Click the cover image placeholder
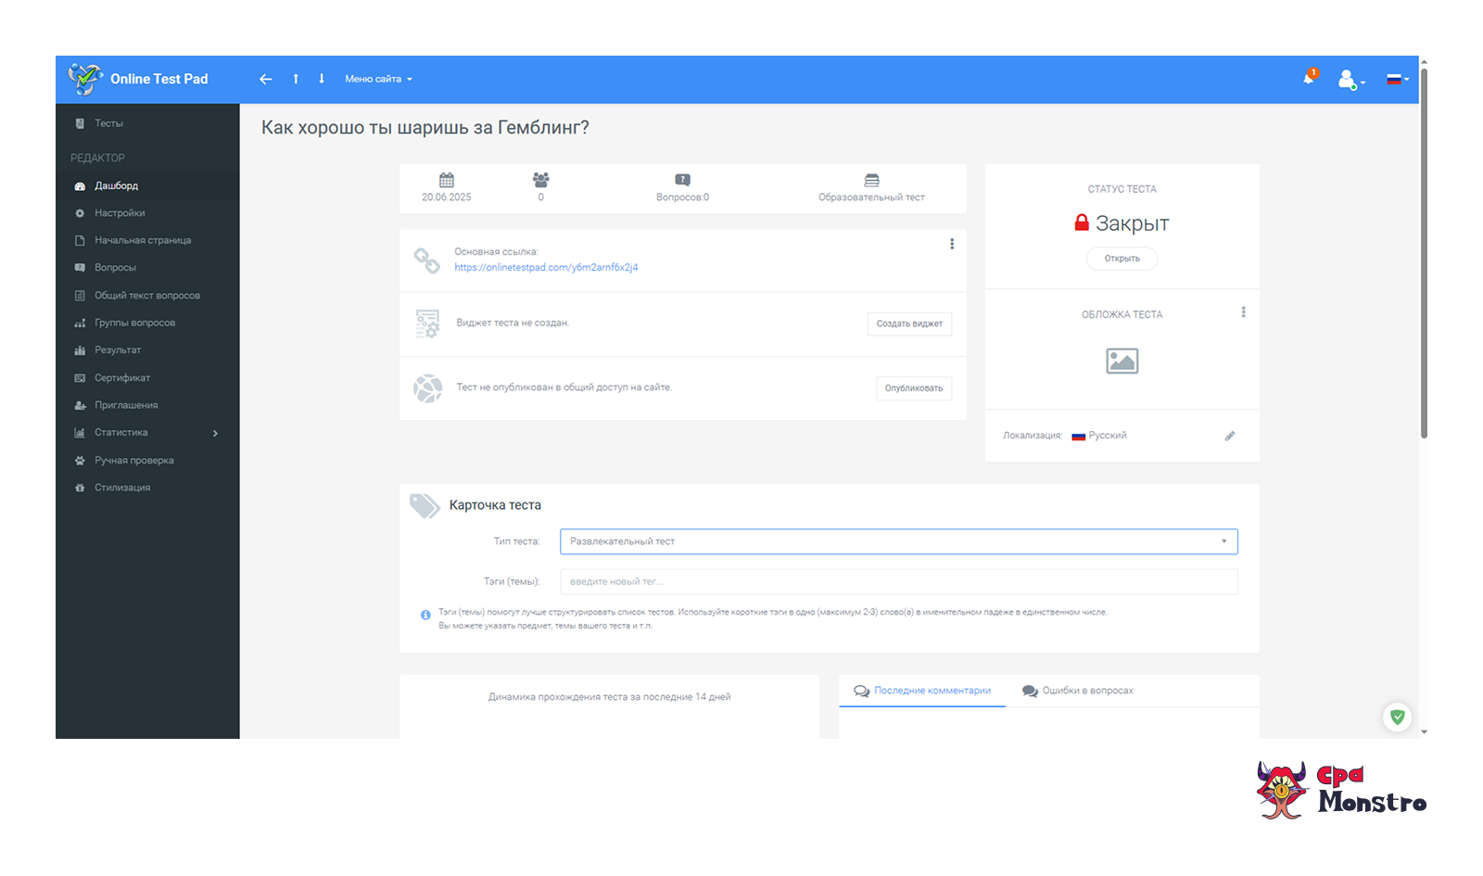Image resolution: width=1483 pixels, height=876 pixels. (1122, 361)
